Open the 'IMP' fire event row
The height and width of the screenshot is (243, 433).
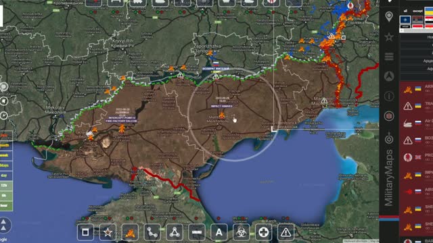pyautogui.click(x=416, y=174)
